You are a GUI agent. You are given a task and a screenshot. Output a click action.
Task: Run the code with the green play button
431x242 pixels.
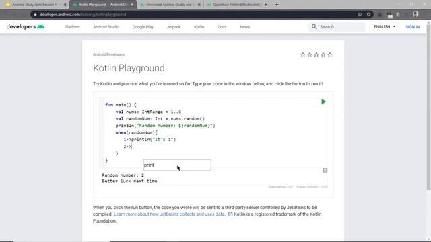(x=323, y=102)
